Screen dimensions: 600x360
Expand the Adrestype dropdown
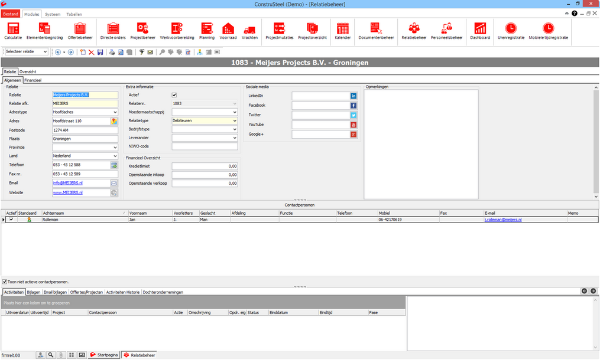pyautogui.click(x=115, y=112)
